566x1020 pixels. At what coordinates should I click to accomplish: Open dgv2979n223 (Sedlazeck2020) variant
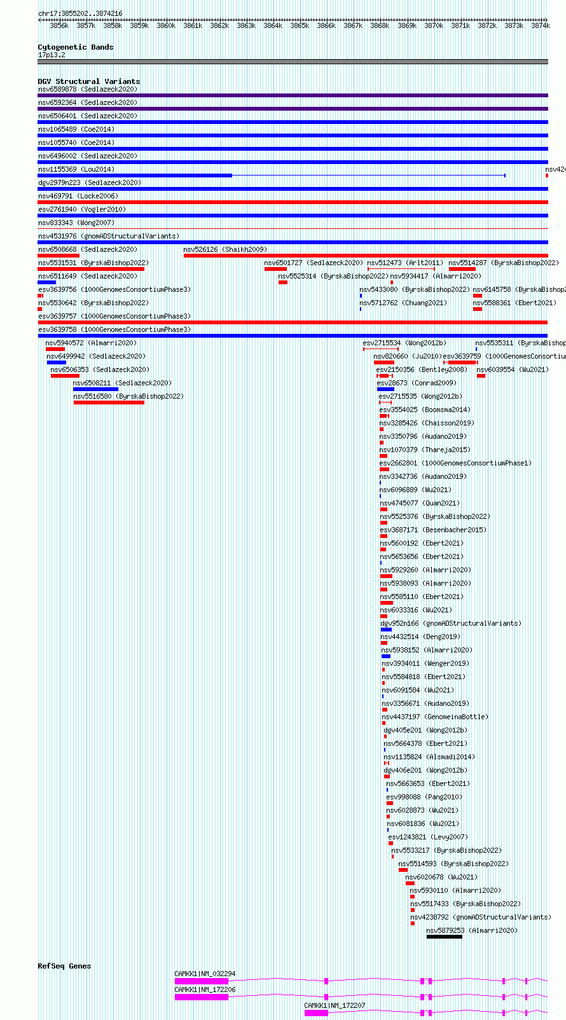click(x=90, y=183)
